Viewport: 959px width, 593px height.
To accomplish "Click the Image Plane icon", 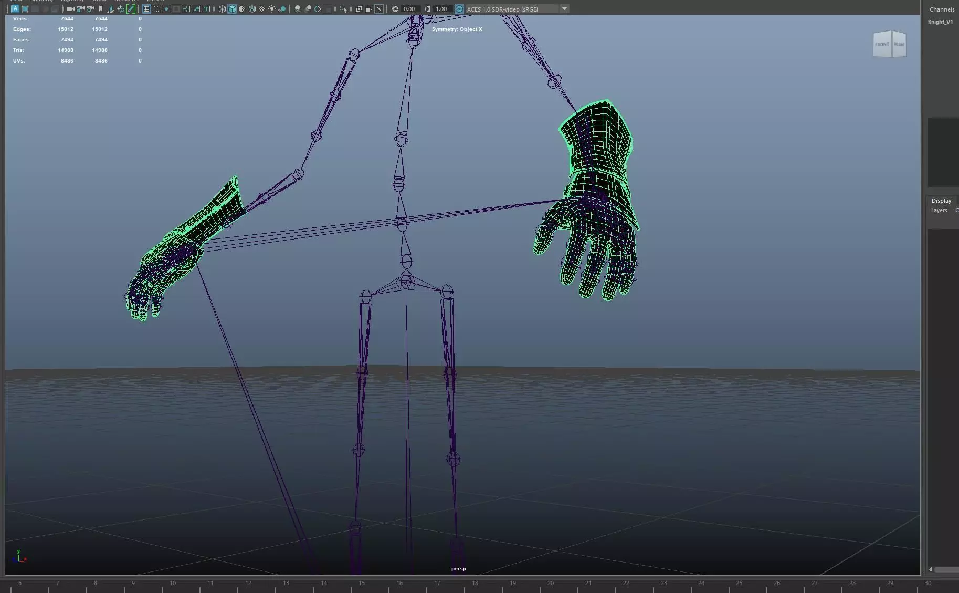I will pos(111,9).
